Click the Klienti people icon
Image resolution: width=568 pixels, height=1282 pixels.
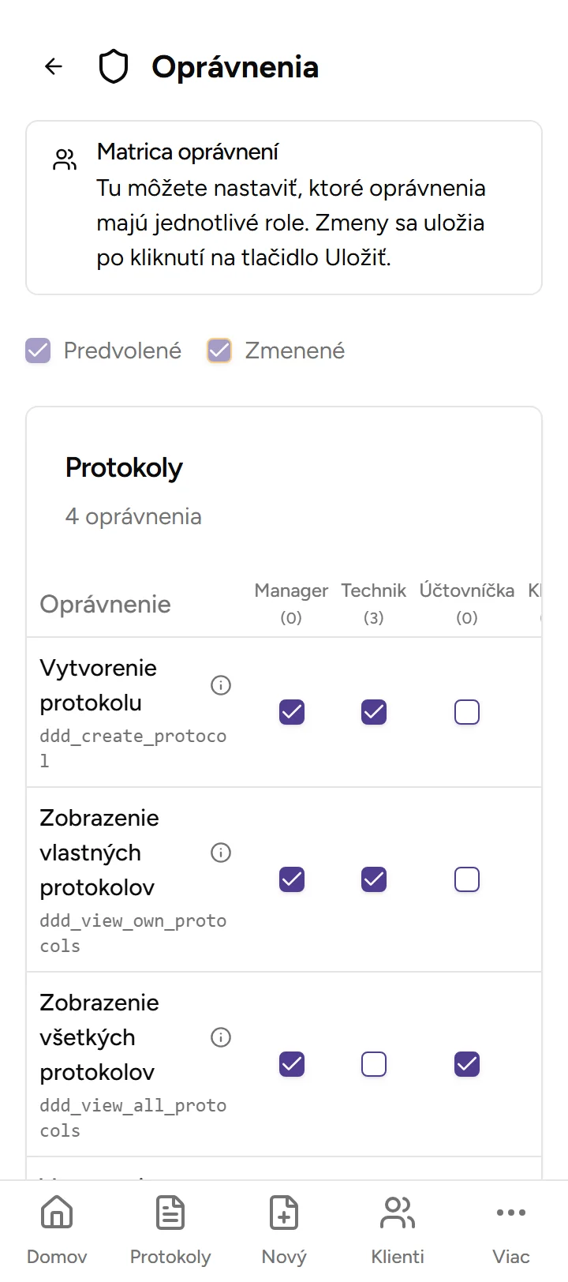point(398,1213)
